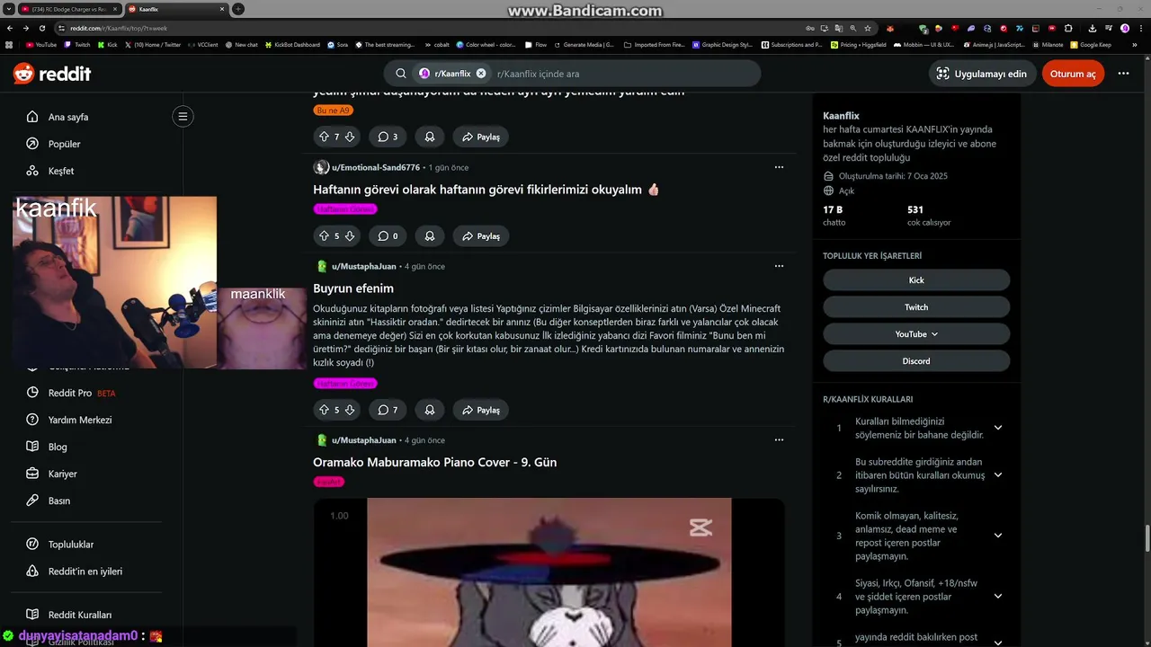Close the Kaanflix browser tab
This screenshot has height=647, width=1151.
(x=222, y=9)
